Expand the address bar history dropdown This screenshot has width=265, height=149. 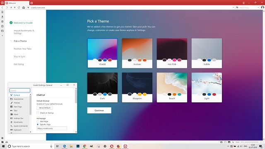click(233, 7)
